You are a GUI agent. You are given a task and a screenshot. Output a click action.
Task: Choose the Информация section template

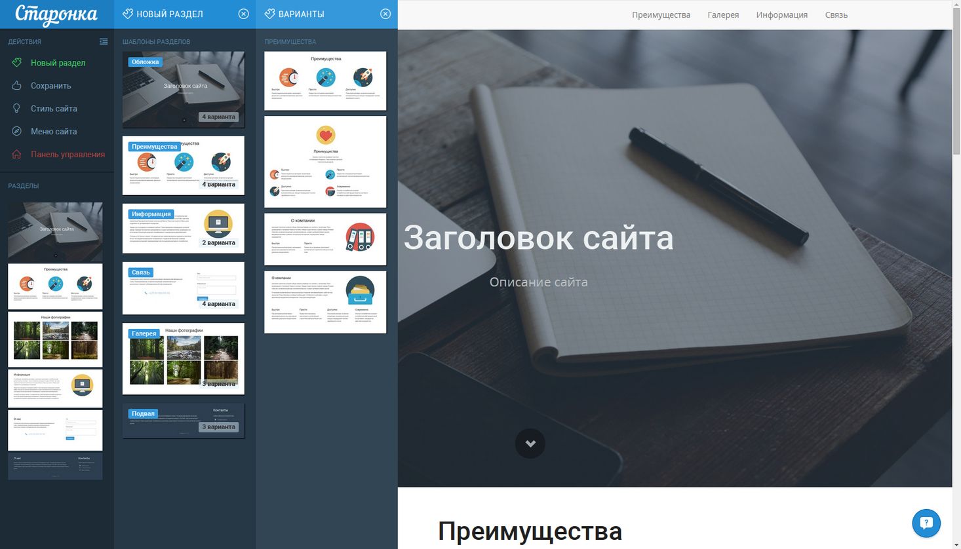[184, 229]
